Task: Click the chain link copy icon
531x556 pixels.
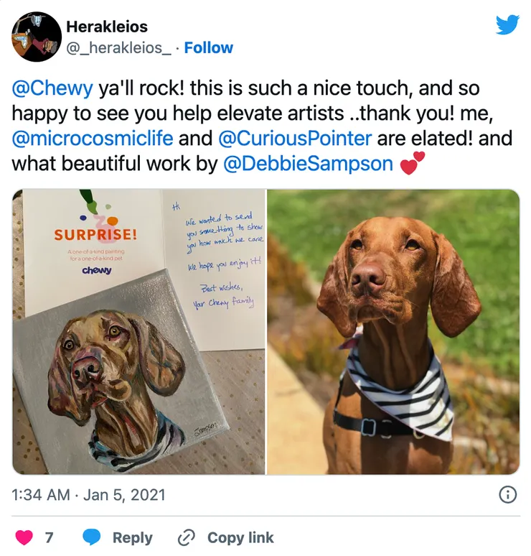Action: pos(186,537)
